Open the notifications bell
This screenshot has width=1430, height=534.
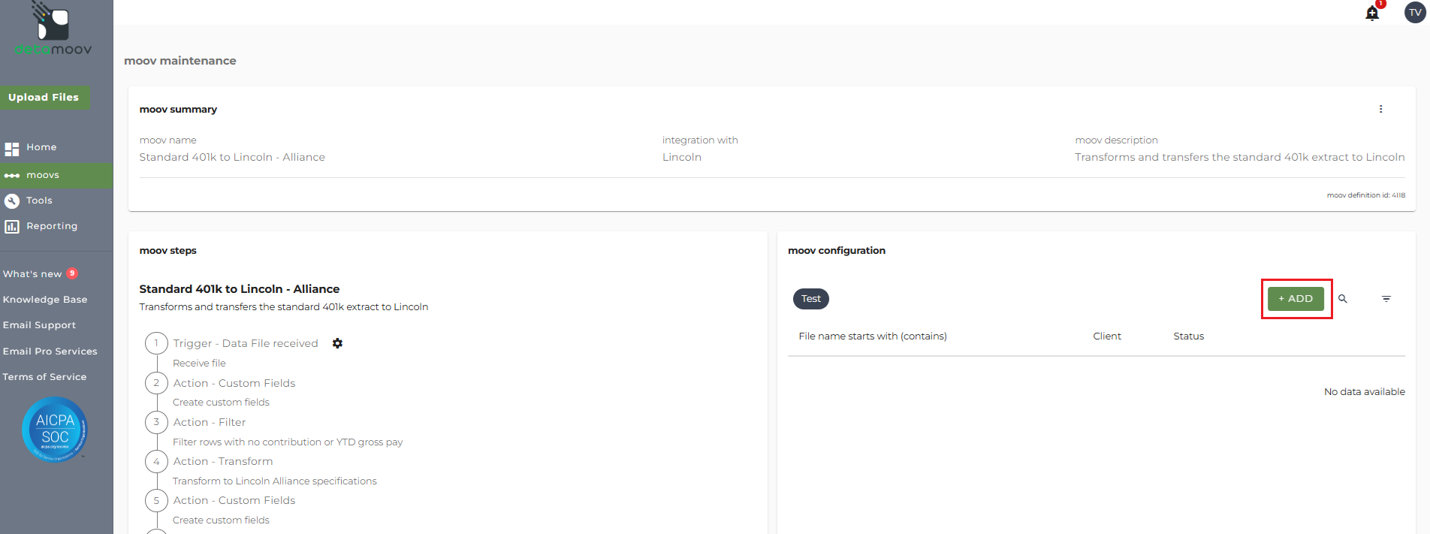point(1372,13)
